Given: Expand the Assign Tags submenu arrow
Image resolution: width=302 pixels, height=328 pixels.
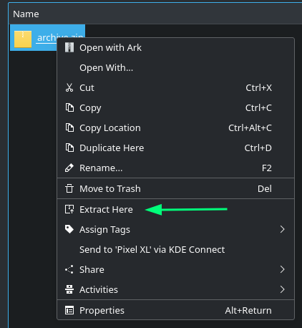Looking at the screenshot, I should coord(283,229).
